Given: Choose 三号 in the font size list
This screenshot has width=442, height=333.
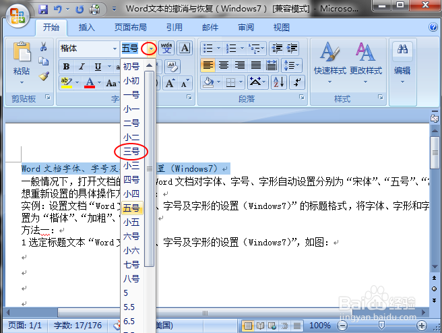Looking at the screenshot, I should coord(131,152).
